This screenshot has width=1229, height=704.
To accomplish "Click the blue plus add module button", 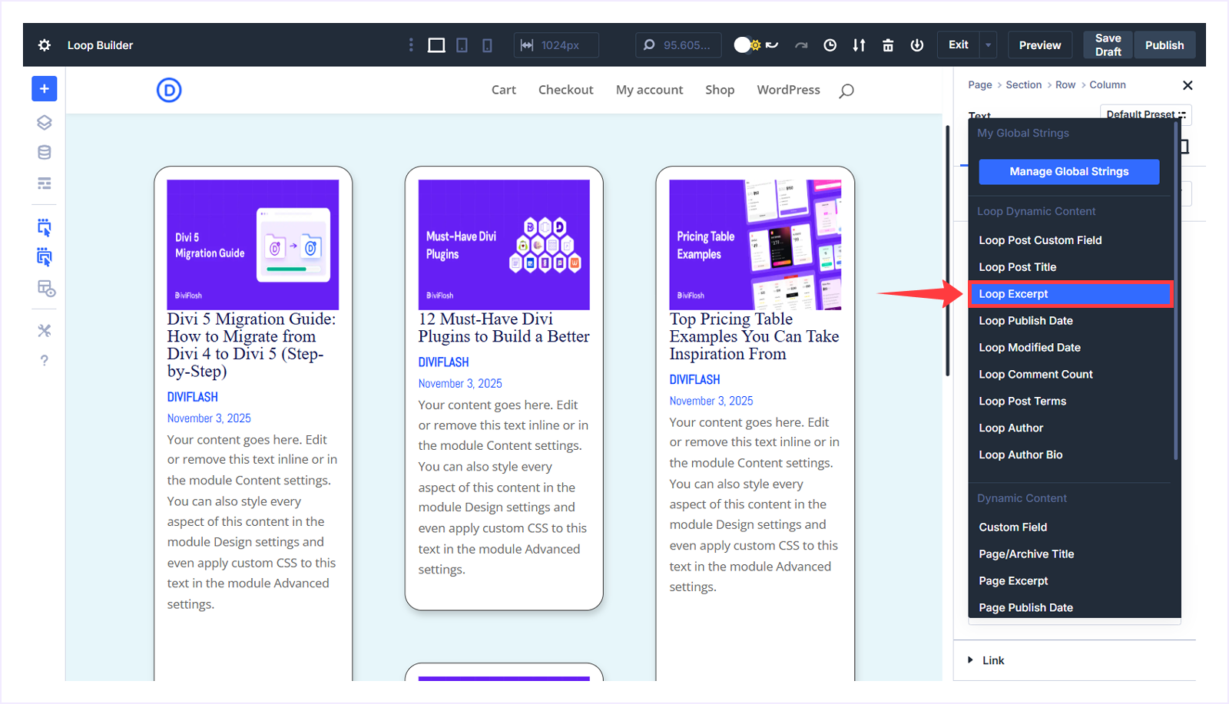I will click(x=45, y=89).
